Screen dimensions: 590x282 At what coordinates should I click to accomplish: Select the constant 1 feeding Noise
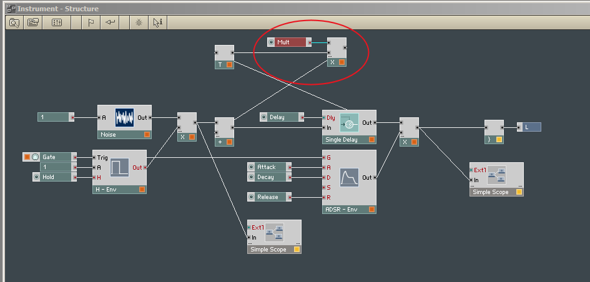(x=56, y=117)
